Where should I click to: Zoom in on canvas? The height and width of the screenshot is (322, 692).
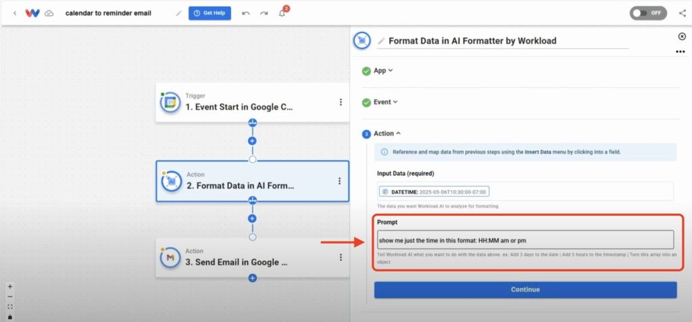click(x=10, y=287)
